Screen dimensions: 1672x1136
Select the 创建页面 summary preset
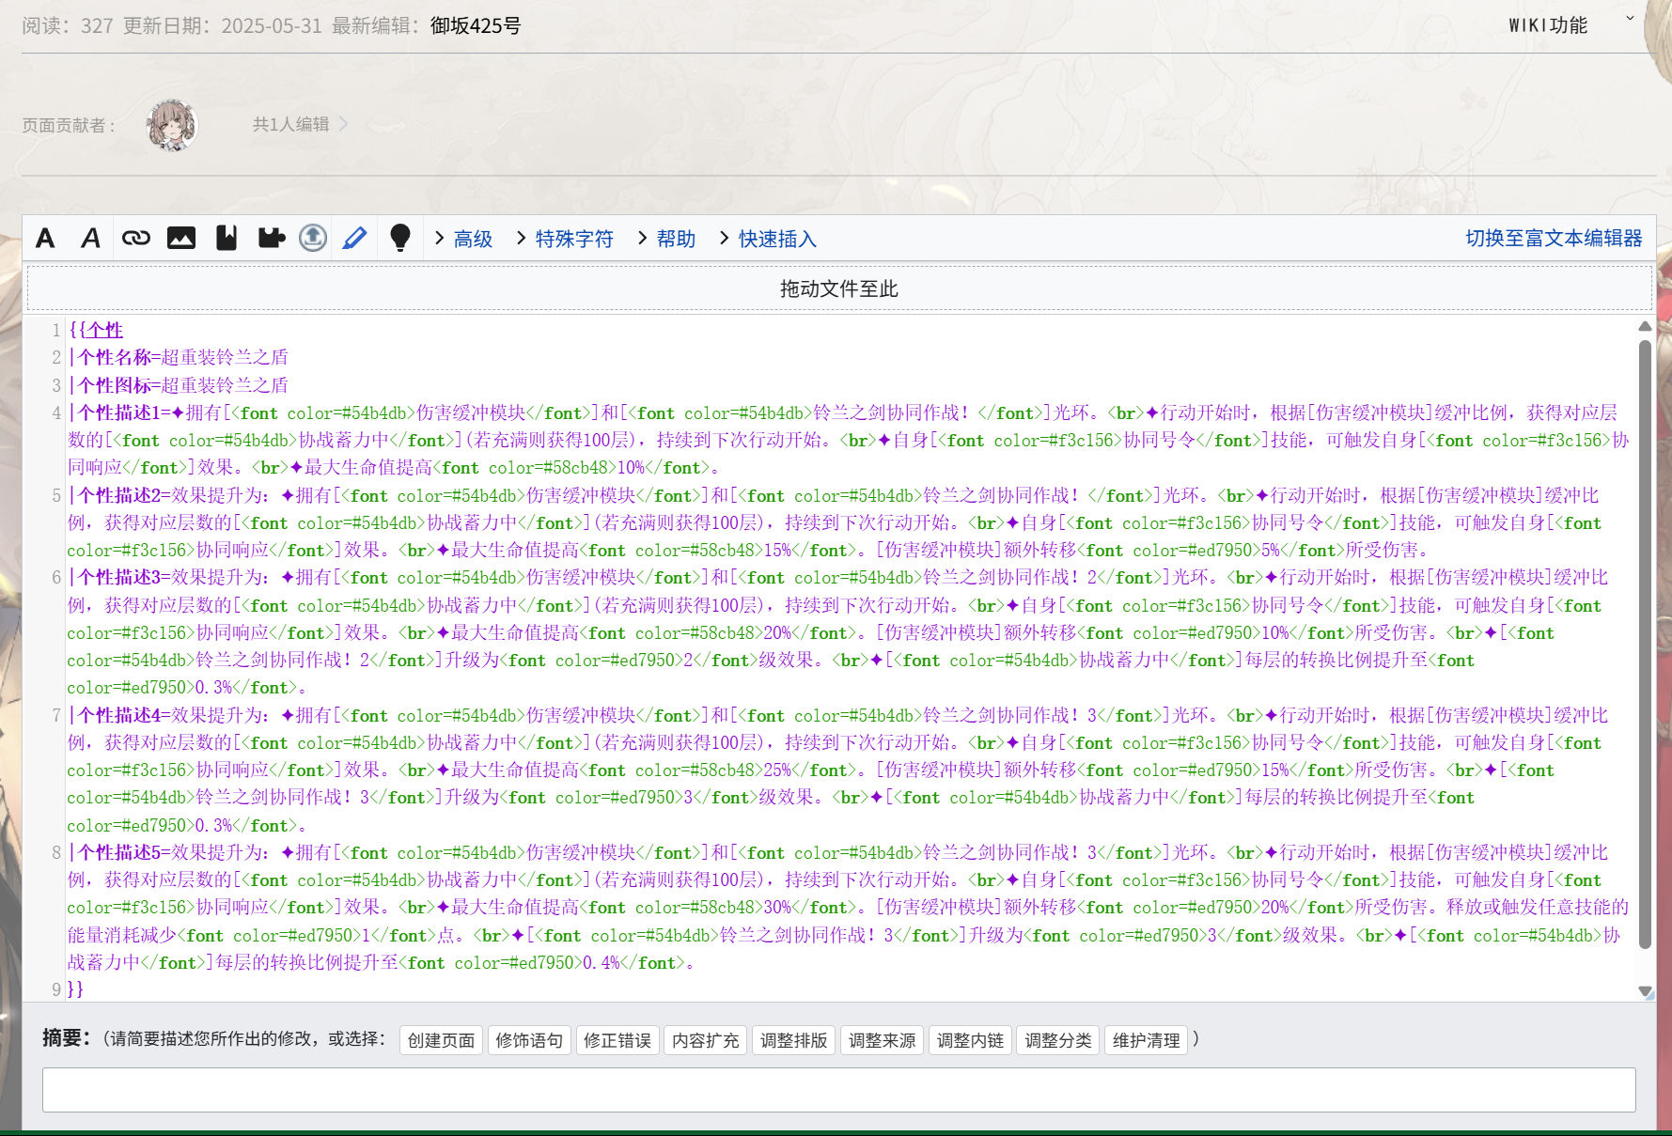tap(441, 1040)
